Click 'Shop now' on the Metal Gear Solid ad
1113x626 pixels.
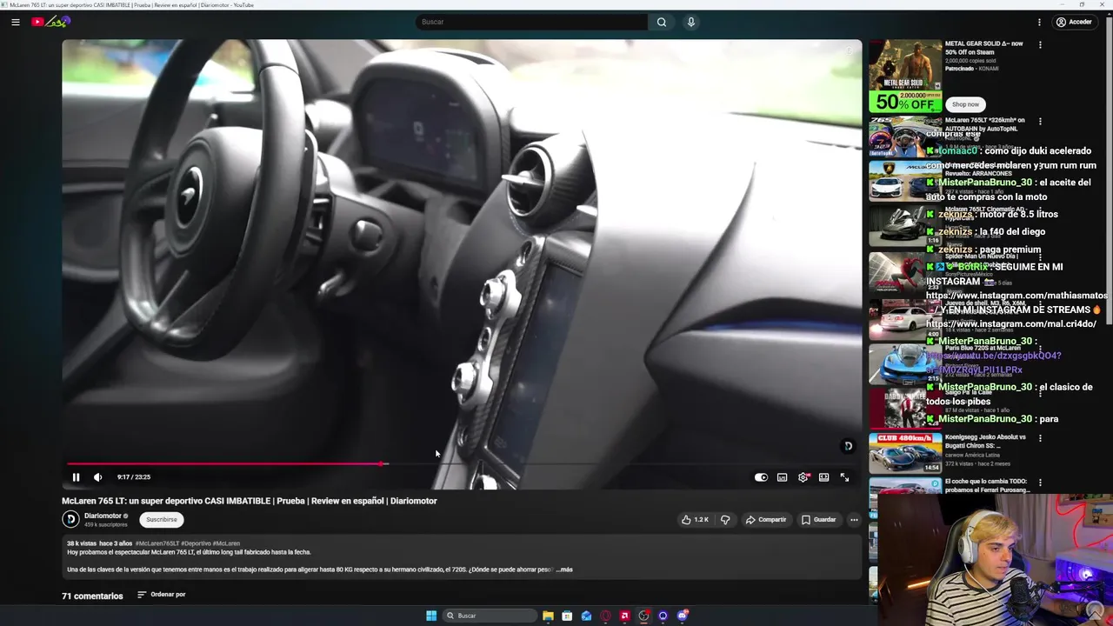point(965,104)
